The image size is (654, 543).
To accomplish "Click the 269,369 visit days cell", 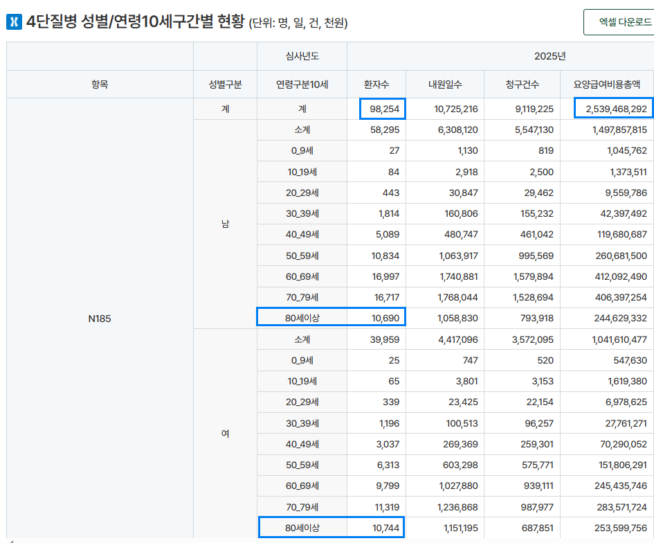I will click(445, 444).
